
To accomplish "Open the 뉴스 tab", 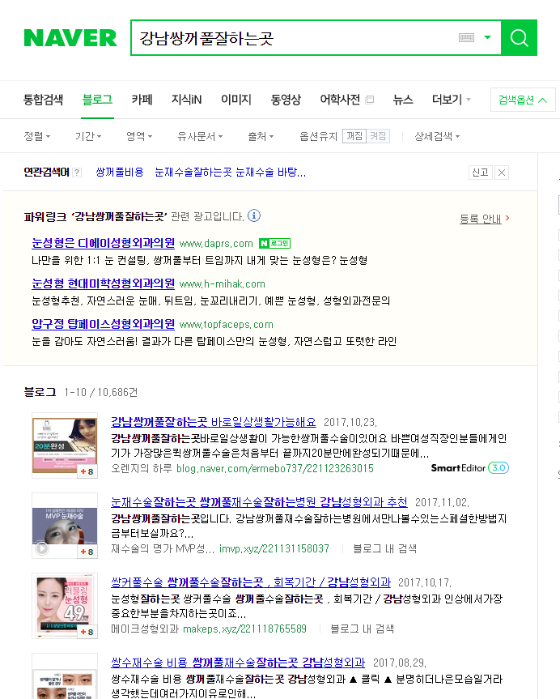I will pyautogui.click(x=403, y=100).
